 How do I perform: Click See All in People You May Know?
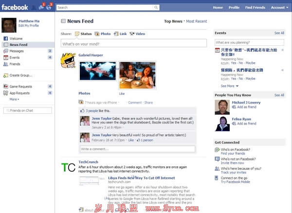pos(279,95)
